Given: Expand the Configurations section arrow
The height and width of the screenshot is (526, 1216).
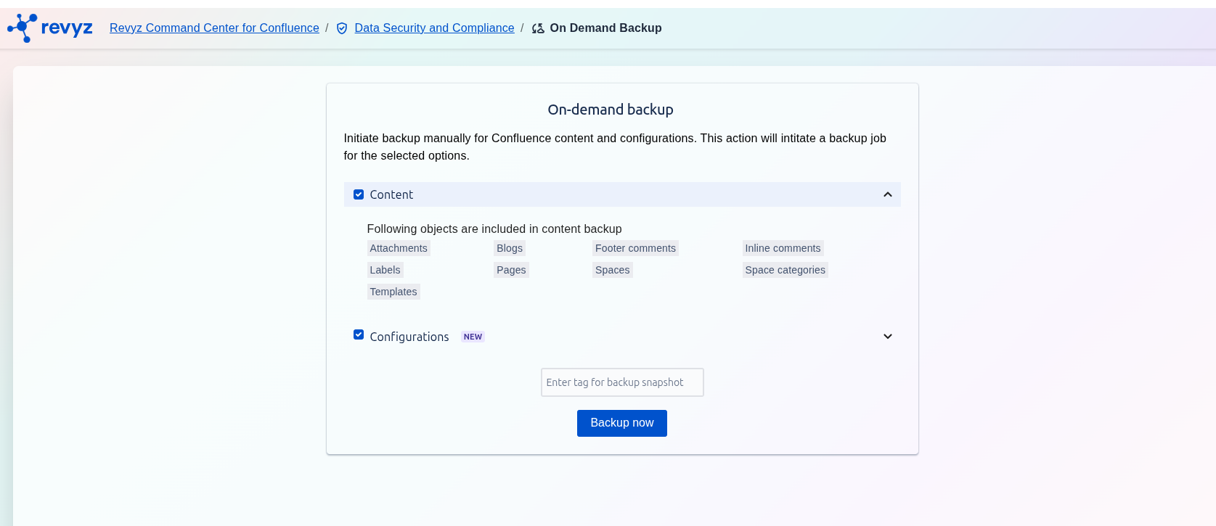Looking at the screenshot, I should pyautogui.click(x=887, y=337).
